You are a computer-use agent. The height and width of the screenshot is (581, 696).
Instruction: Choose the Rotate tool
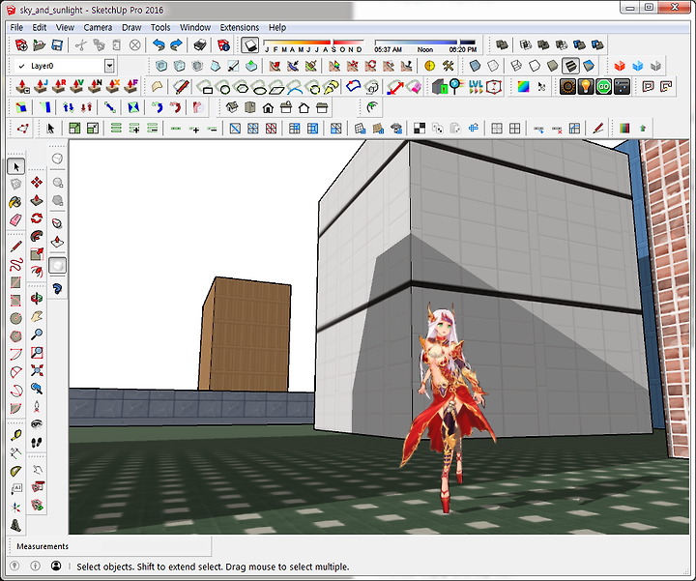tap(37, 218)
